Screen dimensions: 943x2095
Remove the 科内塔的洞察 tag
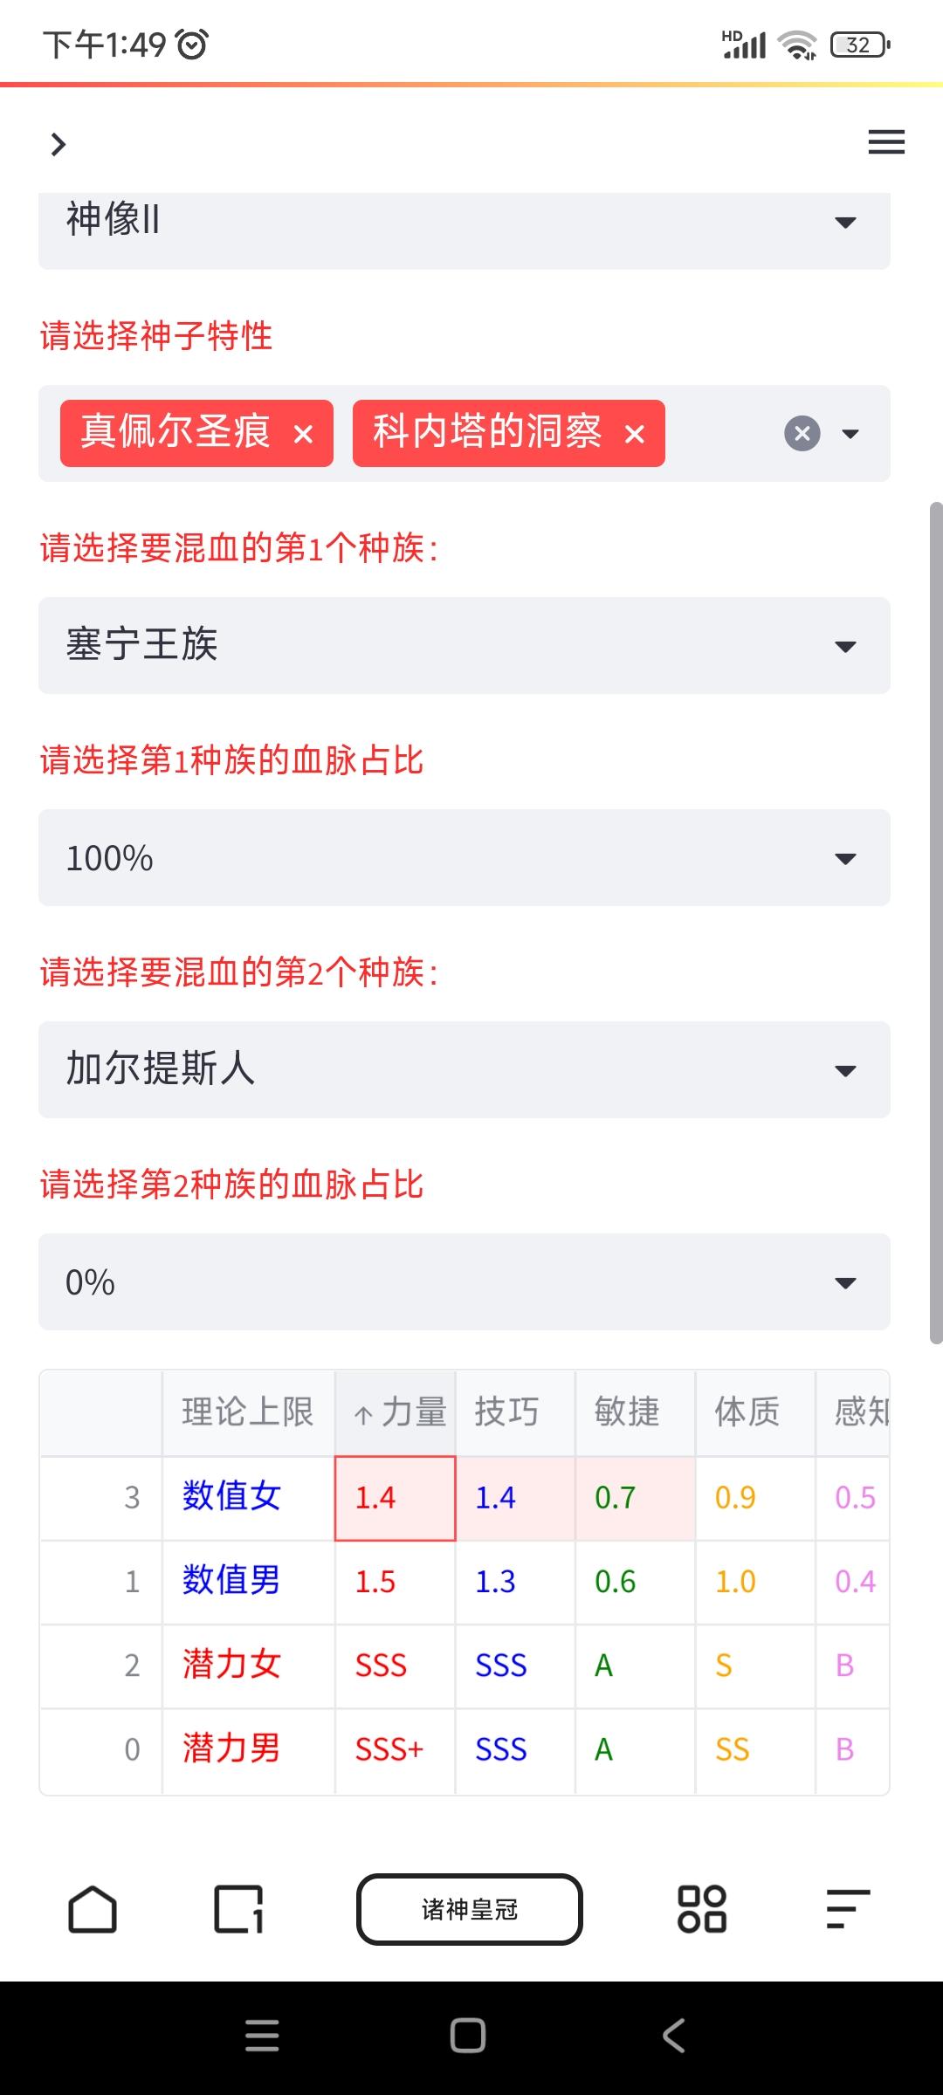tap(635, 434)
